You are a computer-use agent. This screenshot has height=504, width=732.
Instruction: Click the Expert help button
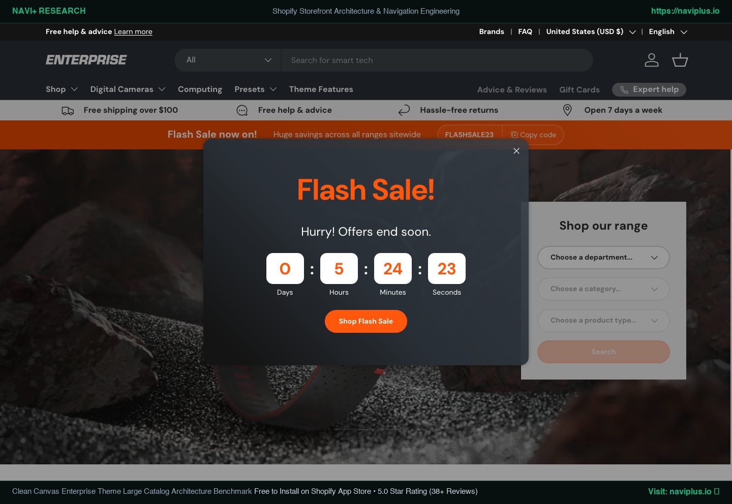click(x=649, y=89)
